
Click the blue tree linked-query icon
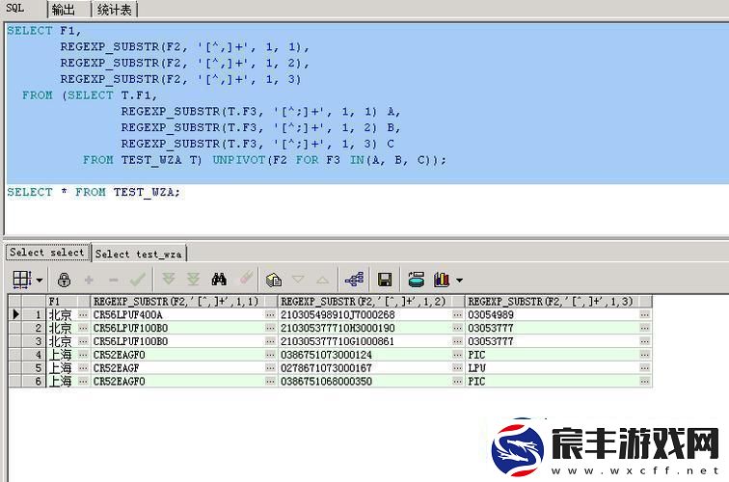(x=354, y=280)
